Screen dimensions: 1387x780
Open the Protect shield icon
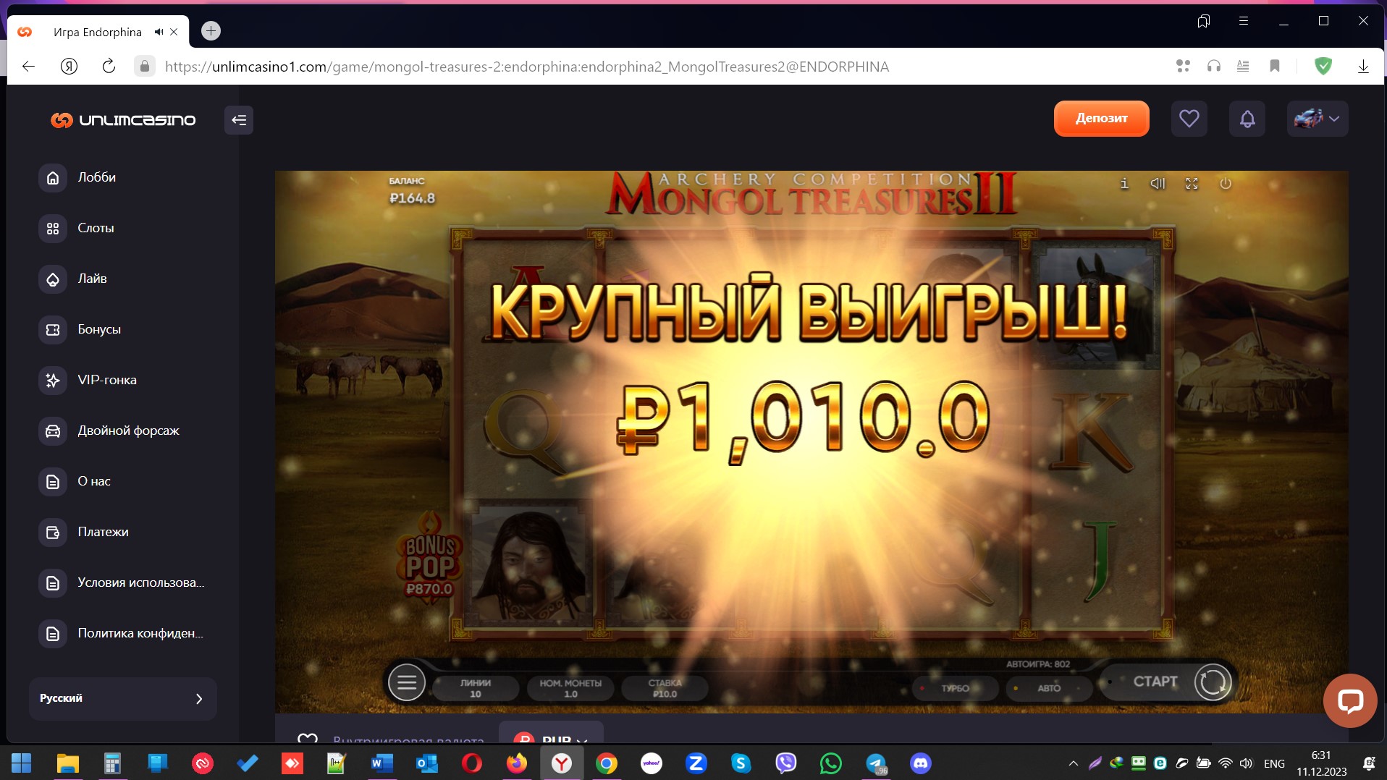(x=1323, y=67)
